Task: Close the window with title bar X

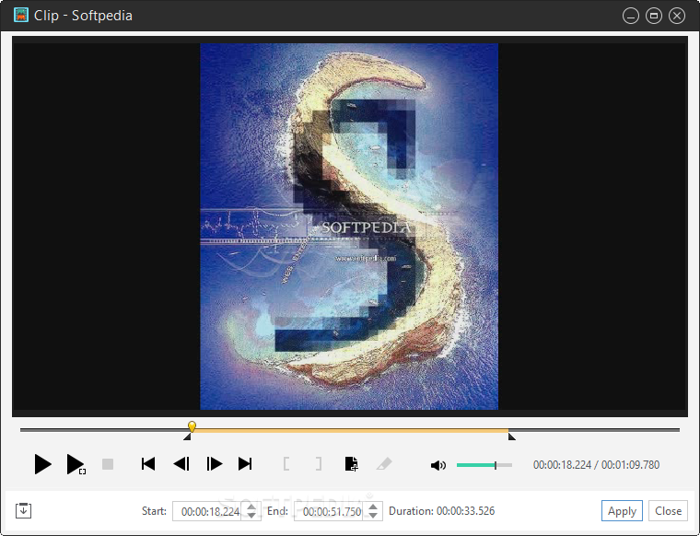Action: pyautogui.click(x=677, y=16)
